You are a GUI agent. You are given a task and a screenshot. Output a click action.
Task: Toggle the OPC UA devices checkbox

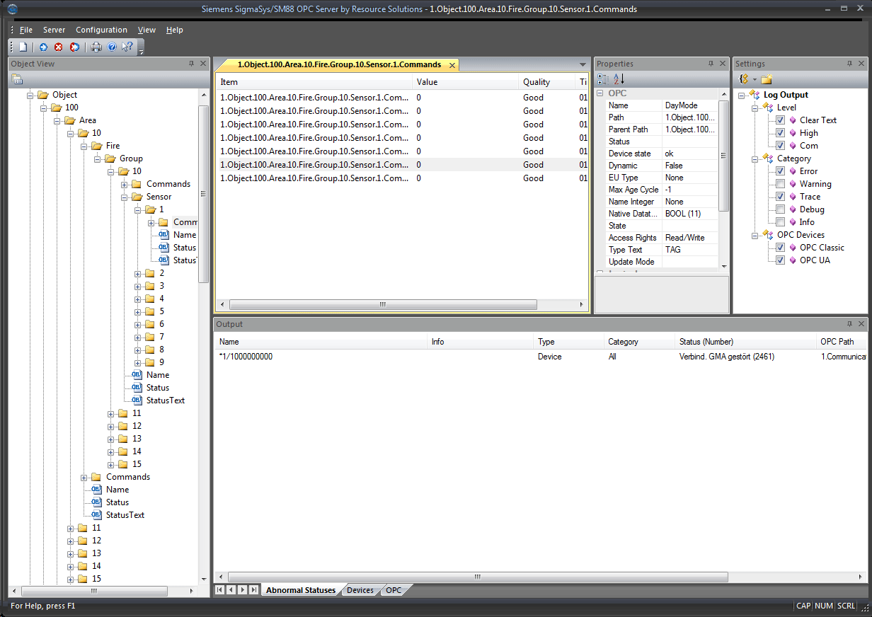pyautogui.click(x=780, y=260)
